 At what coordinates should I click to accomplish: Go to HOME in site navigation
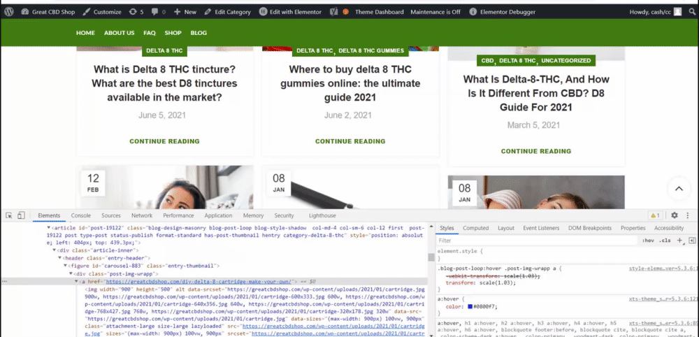[x=85, y=33]
